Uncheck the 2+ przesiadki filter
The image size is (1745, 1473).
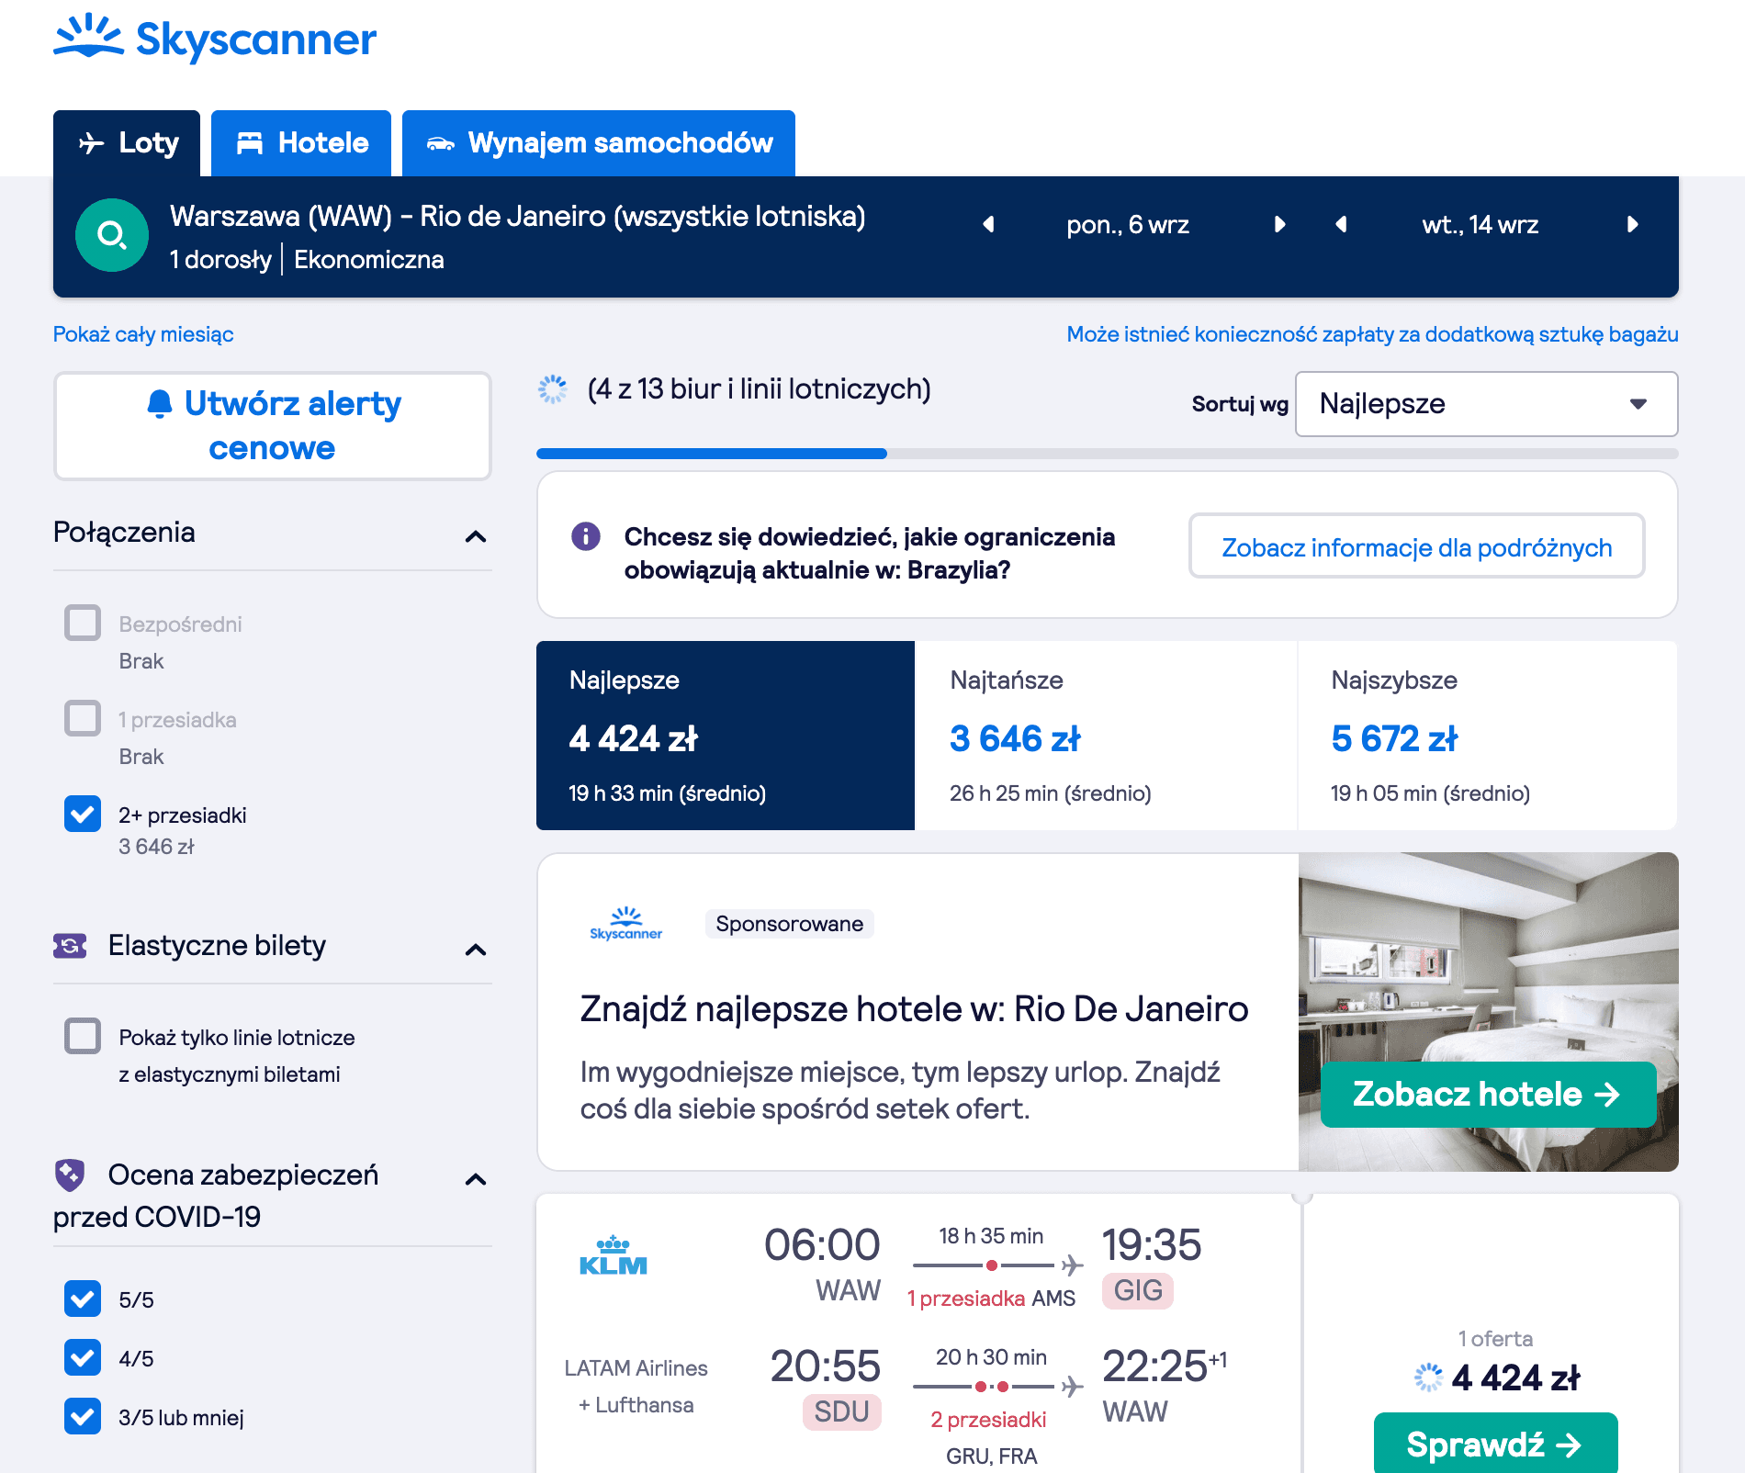click(83, 814)
